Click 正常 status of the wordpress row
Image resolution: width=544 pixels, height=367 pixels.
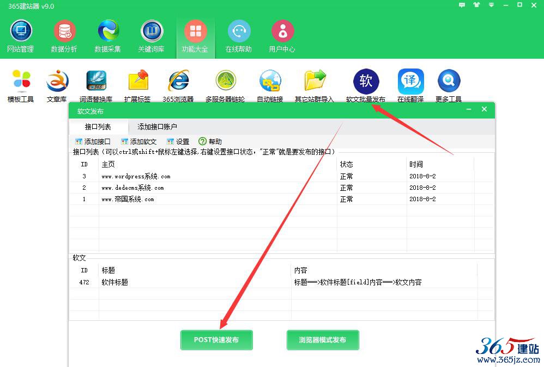(x=346, y=176)
